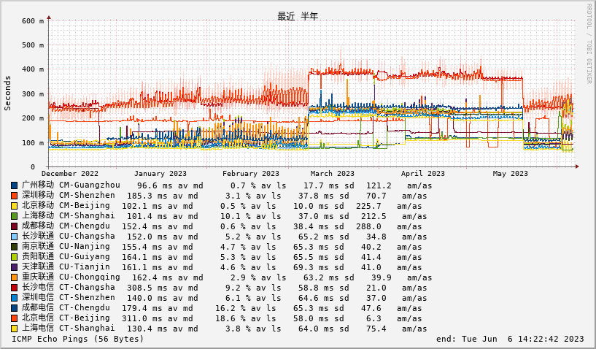
Task: Click the May 2023 x-axis label
Action: click(510, 174)
